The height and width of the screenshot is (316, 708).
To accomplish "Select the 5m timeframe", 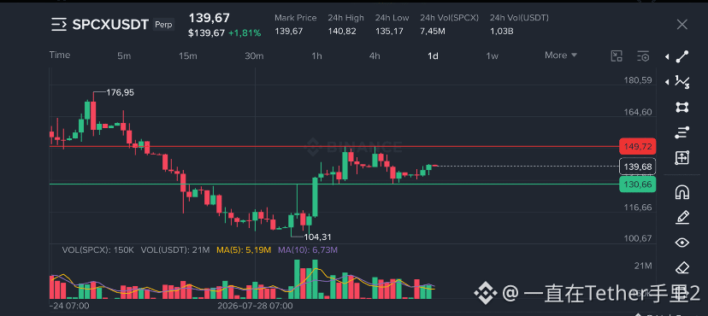I will [124, 56].
